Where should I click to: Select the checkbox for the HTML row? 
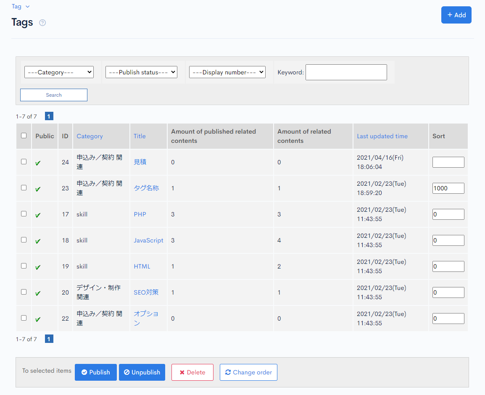click(24, 266)
